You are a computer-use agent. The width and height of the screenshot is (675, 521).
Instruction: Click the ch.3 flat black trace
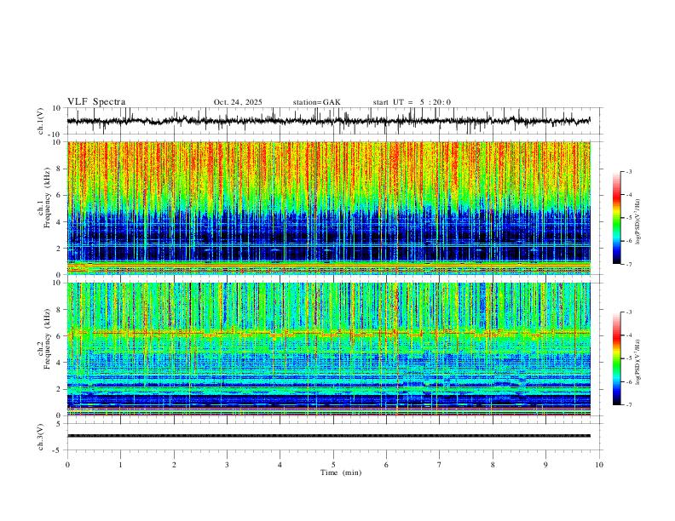[x=328, y=436]
